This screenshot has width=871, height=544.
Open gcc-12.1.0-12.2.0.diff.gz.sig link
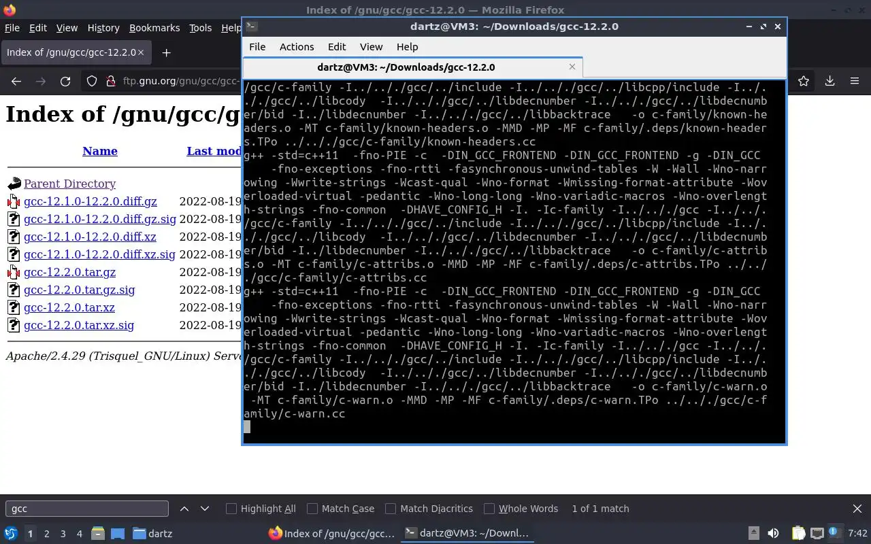[100, 219]
